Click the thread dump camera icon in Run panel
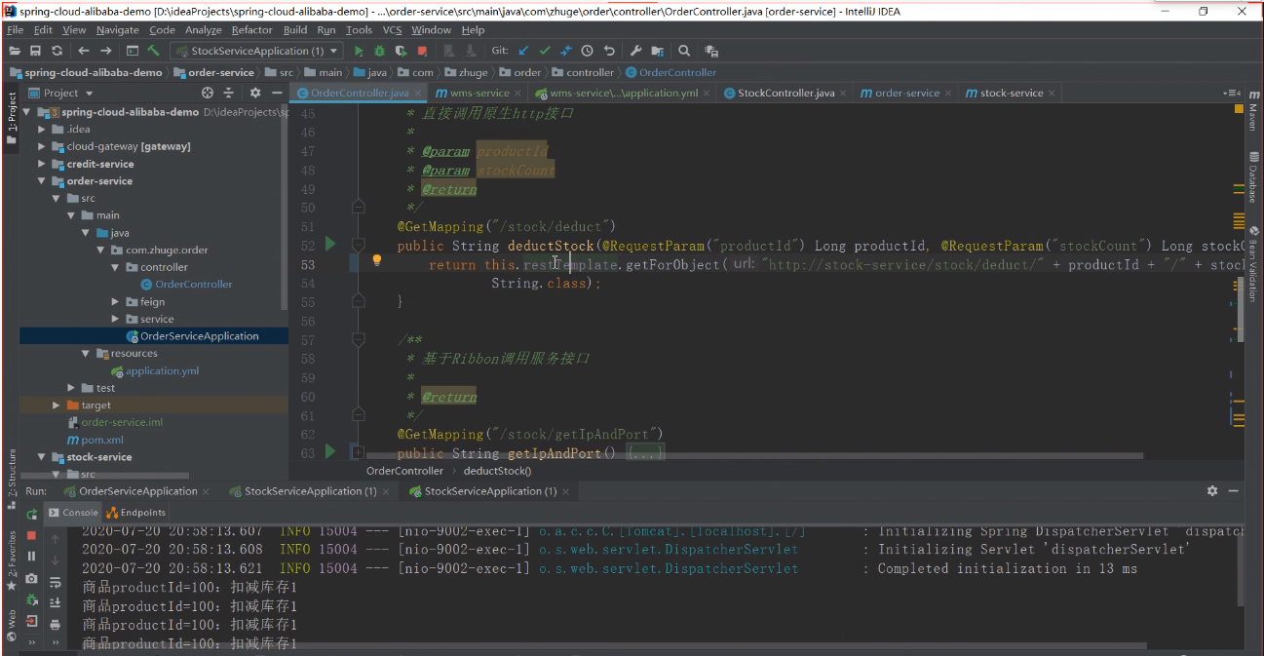Viewport: 1264px width, 656px height. point(32,578)
